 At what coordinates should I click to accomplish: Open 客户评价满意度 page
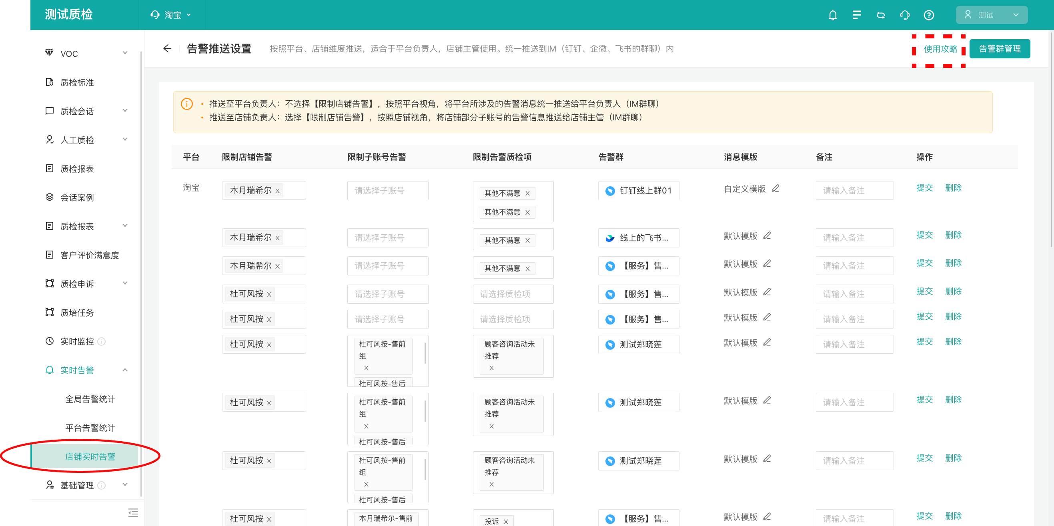tap(89, 255)
